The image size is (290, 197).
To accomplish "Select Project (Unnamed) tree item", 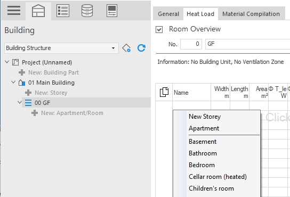I will (x=47, y=62).
